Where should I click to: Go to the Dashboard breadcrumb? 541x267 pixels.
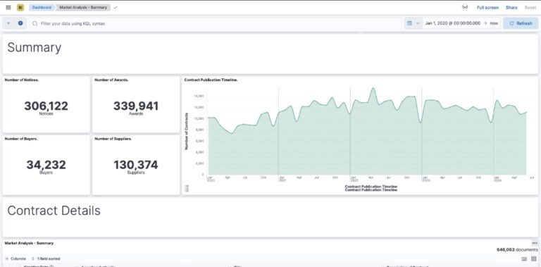42,7
